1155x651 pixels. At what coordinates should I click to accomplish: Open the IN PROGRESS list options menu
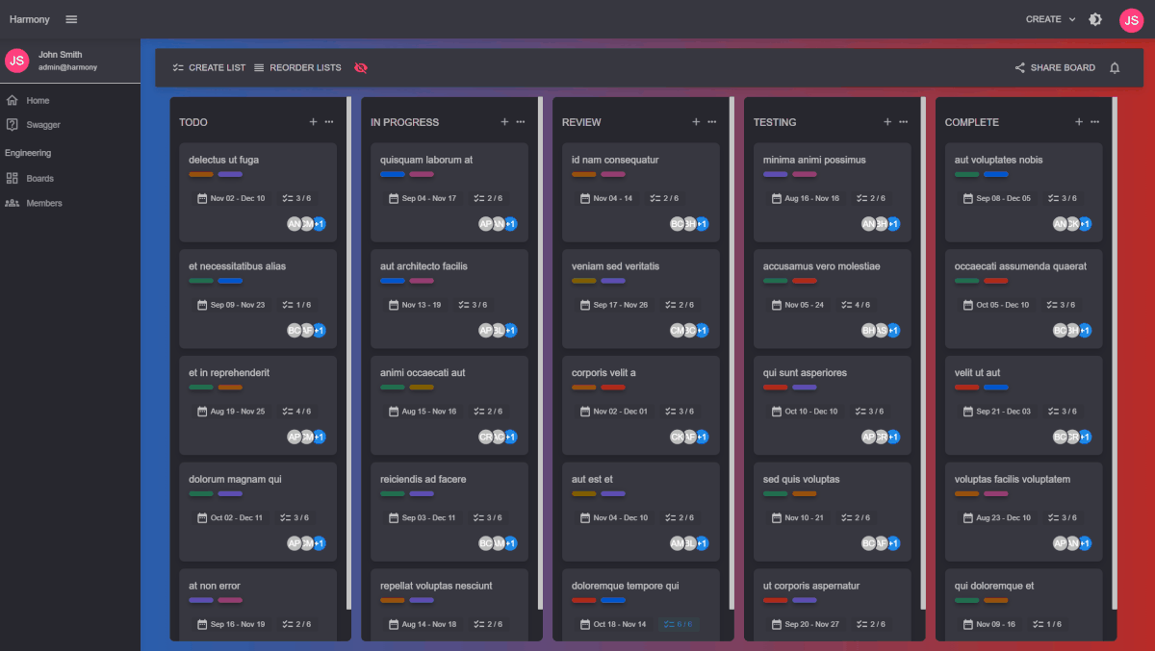click(521, 122)
